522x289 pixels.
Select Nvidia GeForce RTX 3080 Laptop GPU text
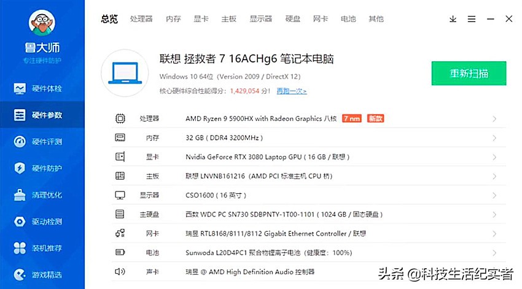[x=267, y=157]
